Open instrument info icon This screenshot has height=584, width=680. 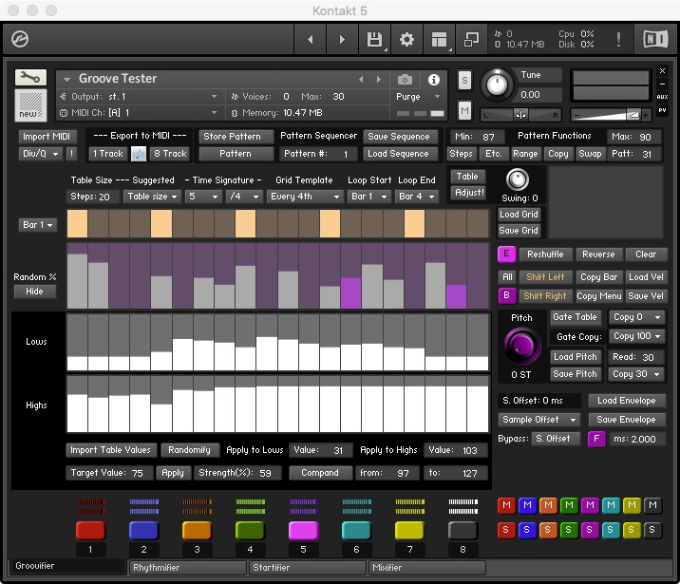[x=435, y=79]
